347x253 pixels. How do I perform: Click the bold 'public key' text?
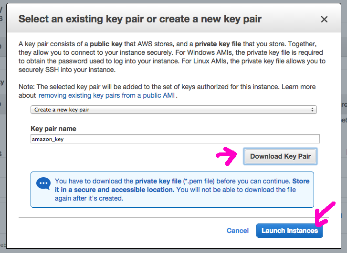coord(106,44)
